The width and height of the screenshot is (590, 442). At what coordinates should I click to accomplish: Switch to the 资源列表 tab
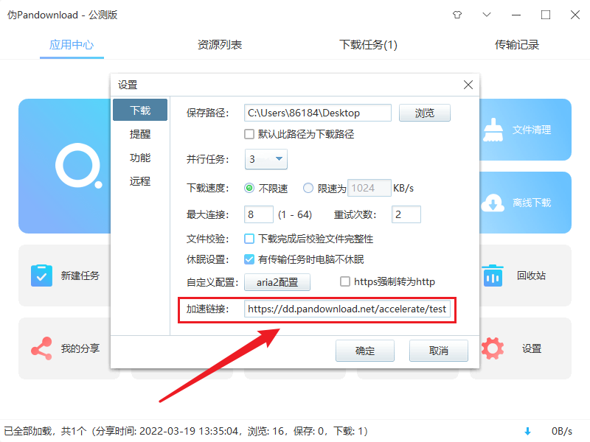click(220, 45)
